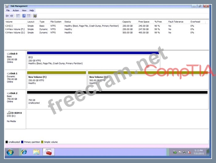This screenshot has height=163, width=216.
Task: Click the Help question-mark toolbar icon
Action: [x=24, y=16]
